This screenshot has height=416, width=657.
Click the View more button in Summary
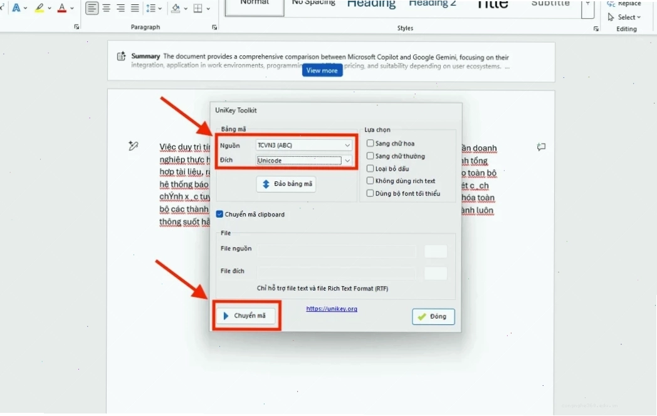click(x=322, y=70)
